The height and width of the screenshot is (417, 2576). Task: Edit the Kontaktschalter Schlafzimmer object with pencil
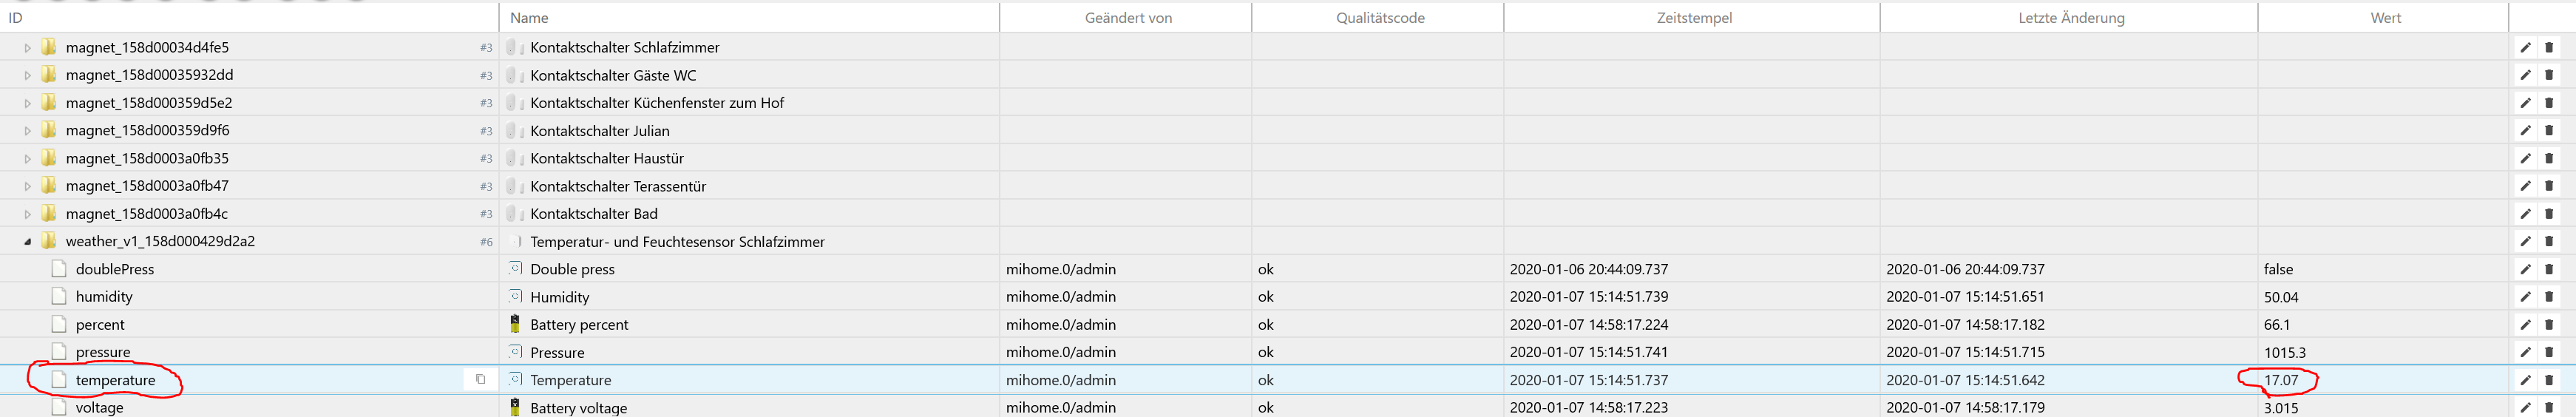pos(2525,47)
